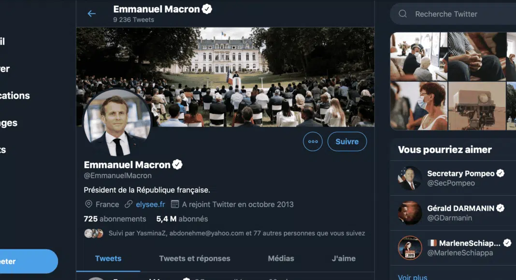Click the verified badge beside the profile name

pos(177,165)
